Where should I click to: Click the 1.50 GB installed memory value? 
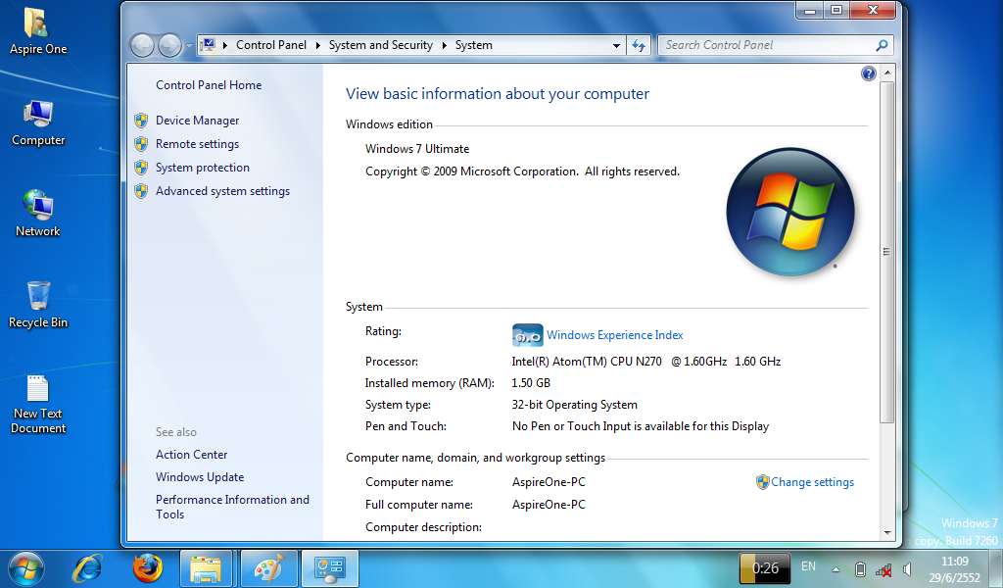coord(531,383)
